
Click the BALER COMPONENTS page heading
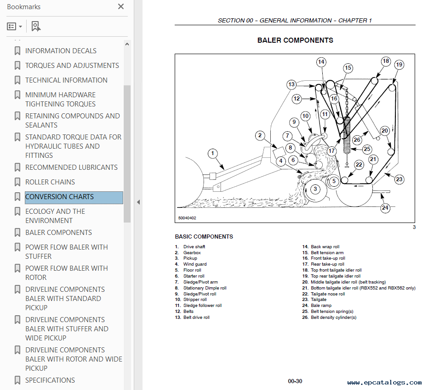[x=295, y=40]
